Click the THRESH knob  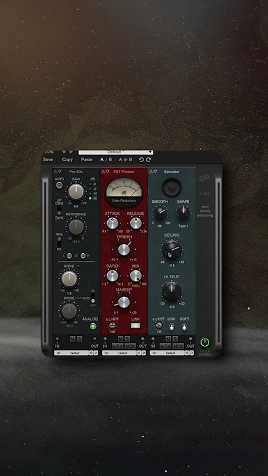click(x=124, y=249)
